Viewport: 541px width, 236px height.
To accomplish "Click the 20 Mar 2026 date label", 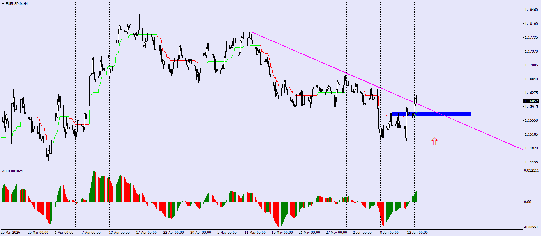I will (x=10, y=233).
